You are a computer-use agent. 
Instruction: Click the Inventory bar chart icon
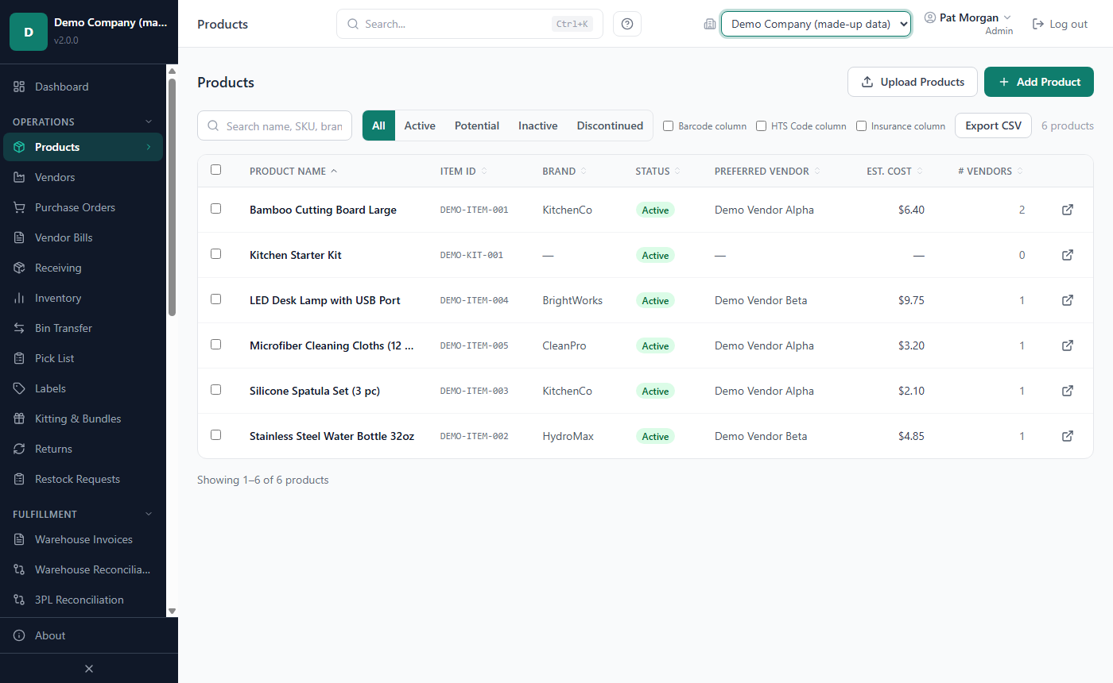tap(19, 298)
